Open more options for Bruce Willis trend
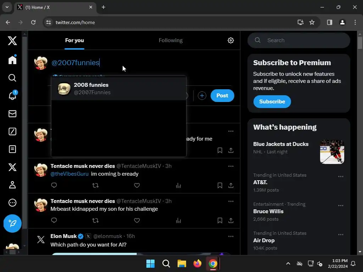Screen dimensions: 363x272 (x=341, y=206)
